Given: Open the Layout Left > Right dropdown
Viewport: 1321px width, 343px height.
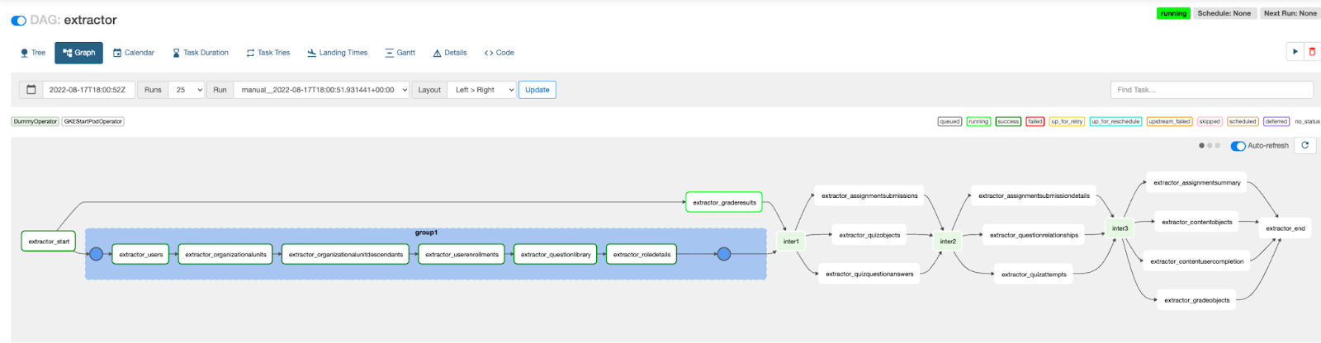Looking at the screenshot, I should tap(483, 90).
